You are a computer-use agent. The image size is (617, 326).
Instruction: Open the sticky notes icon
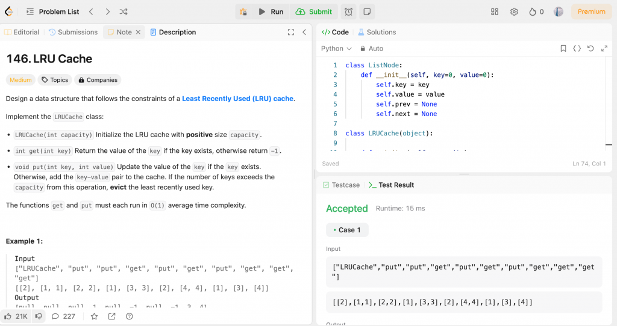[367, 12]
